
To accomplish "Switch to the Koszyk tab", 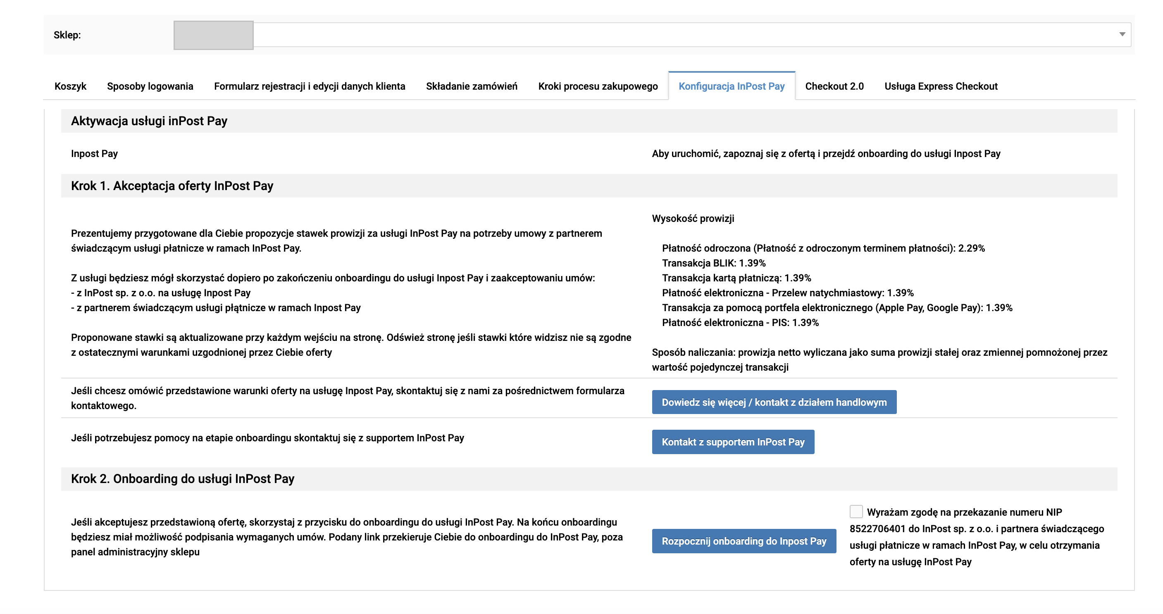I will coord(70,86).
